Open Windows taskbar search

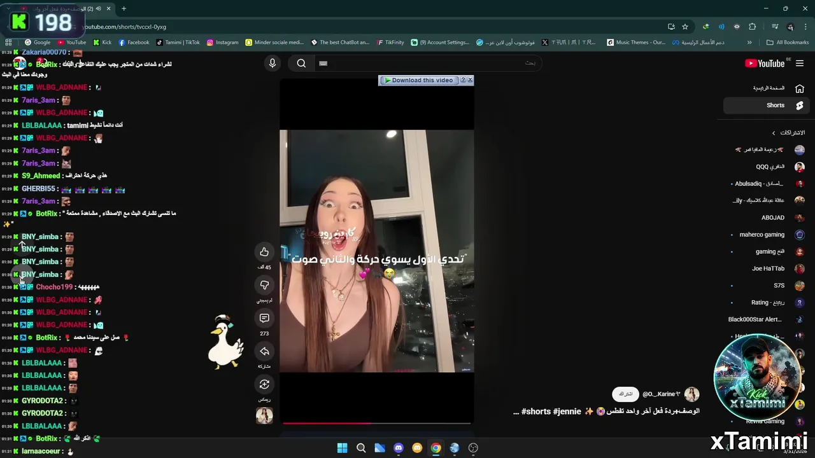point(361,448)
